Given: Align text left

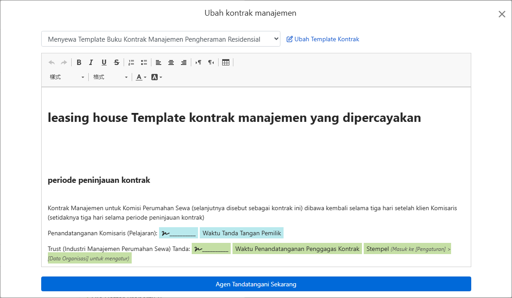Looking at the screenshot, I should [x=159, y=62].
